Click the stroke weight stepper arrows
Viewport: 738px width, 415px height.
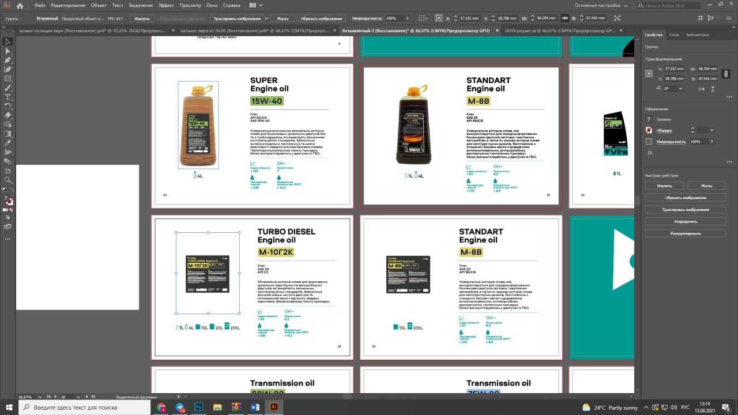pos(692,130)
